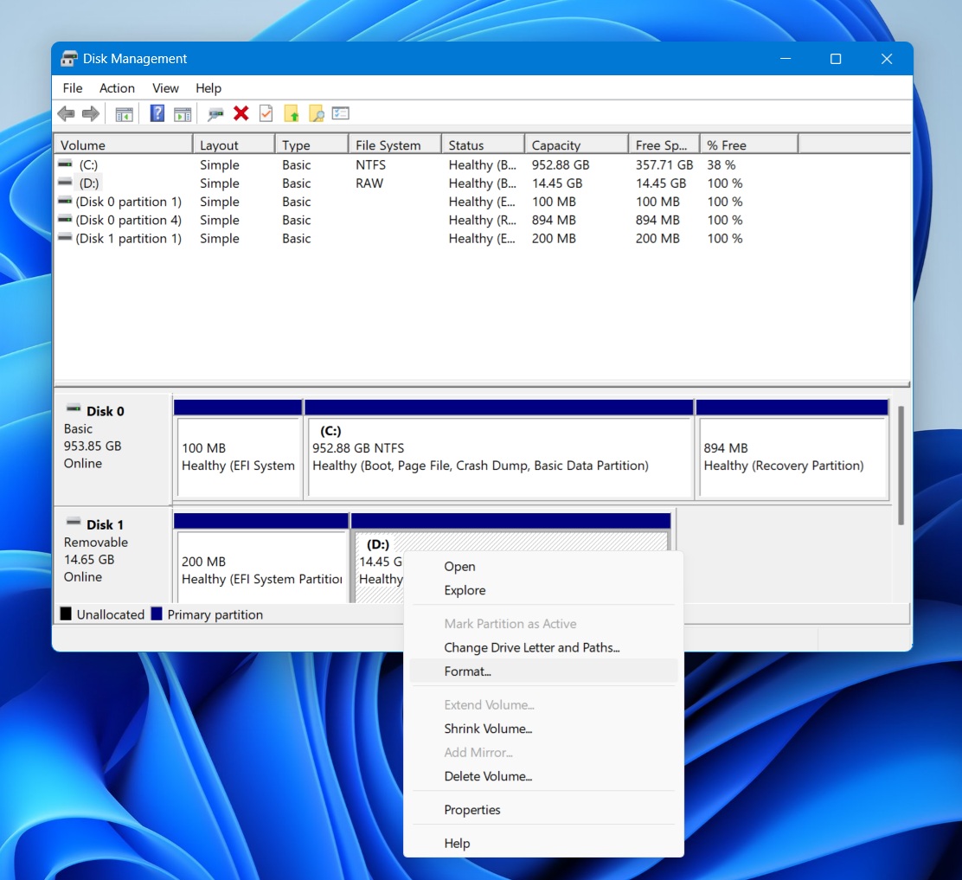Click the yellow page with green arrow icon

pyautogui.click(x=292, y=113)
